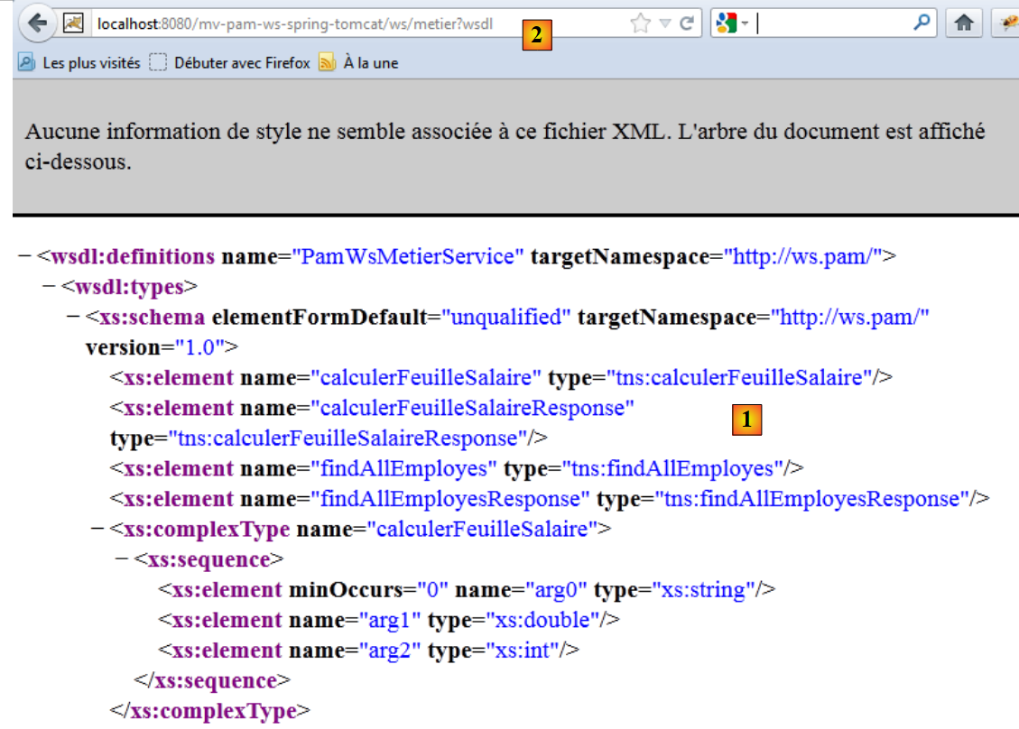The image size is (1019, 729).
Task: Click the Google search engine icon
Action: (x=727, y=24)
